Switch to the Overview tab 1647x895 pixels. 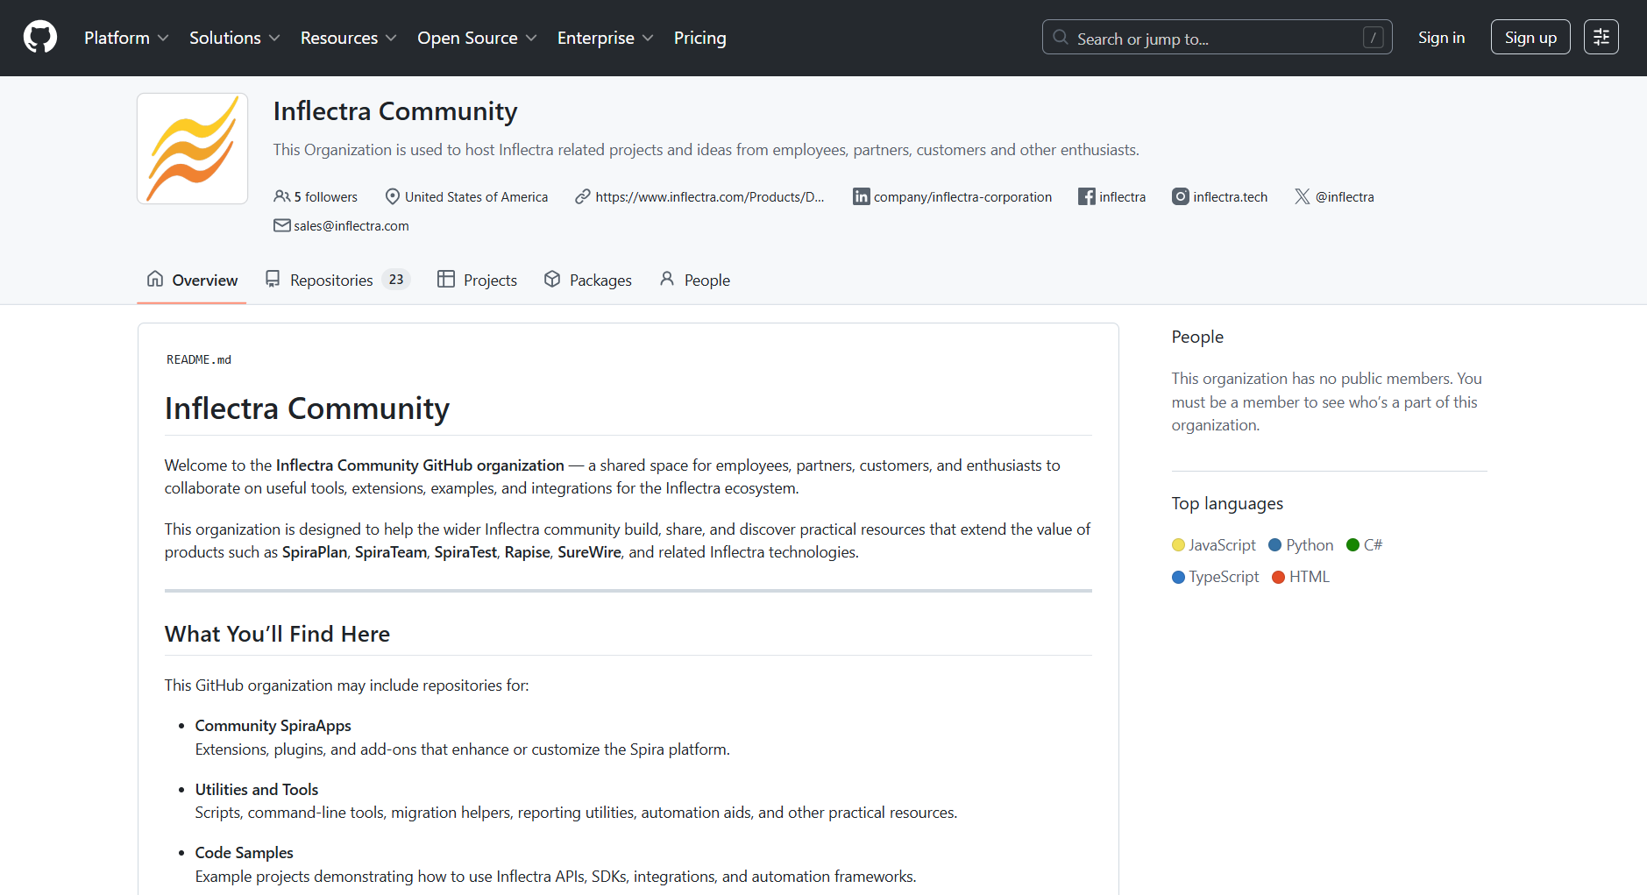pos(192,280)
